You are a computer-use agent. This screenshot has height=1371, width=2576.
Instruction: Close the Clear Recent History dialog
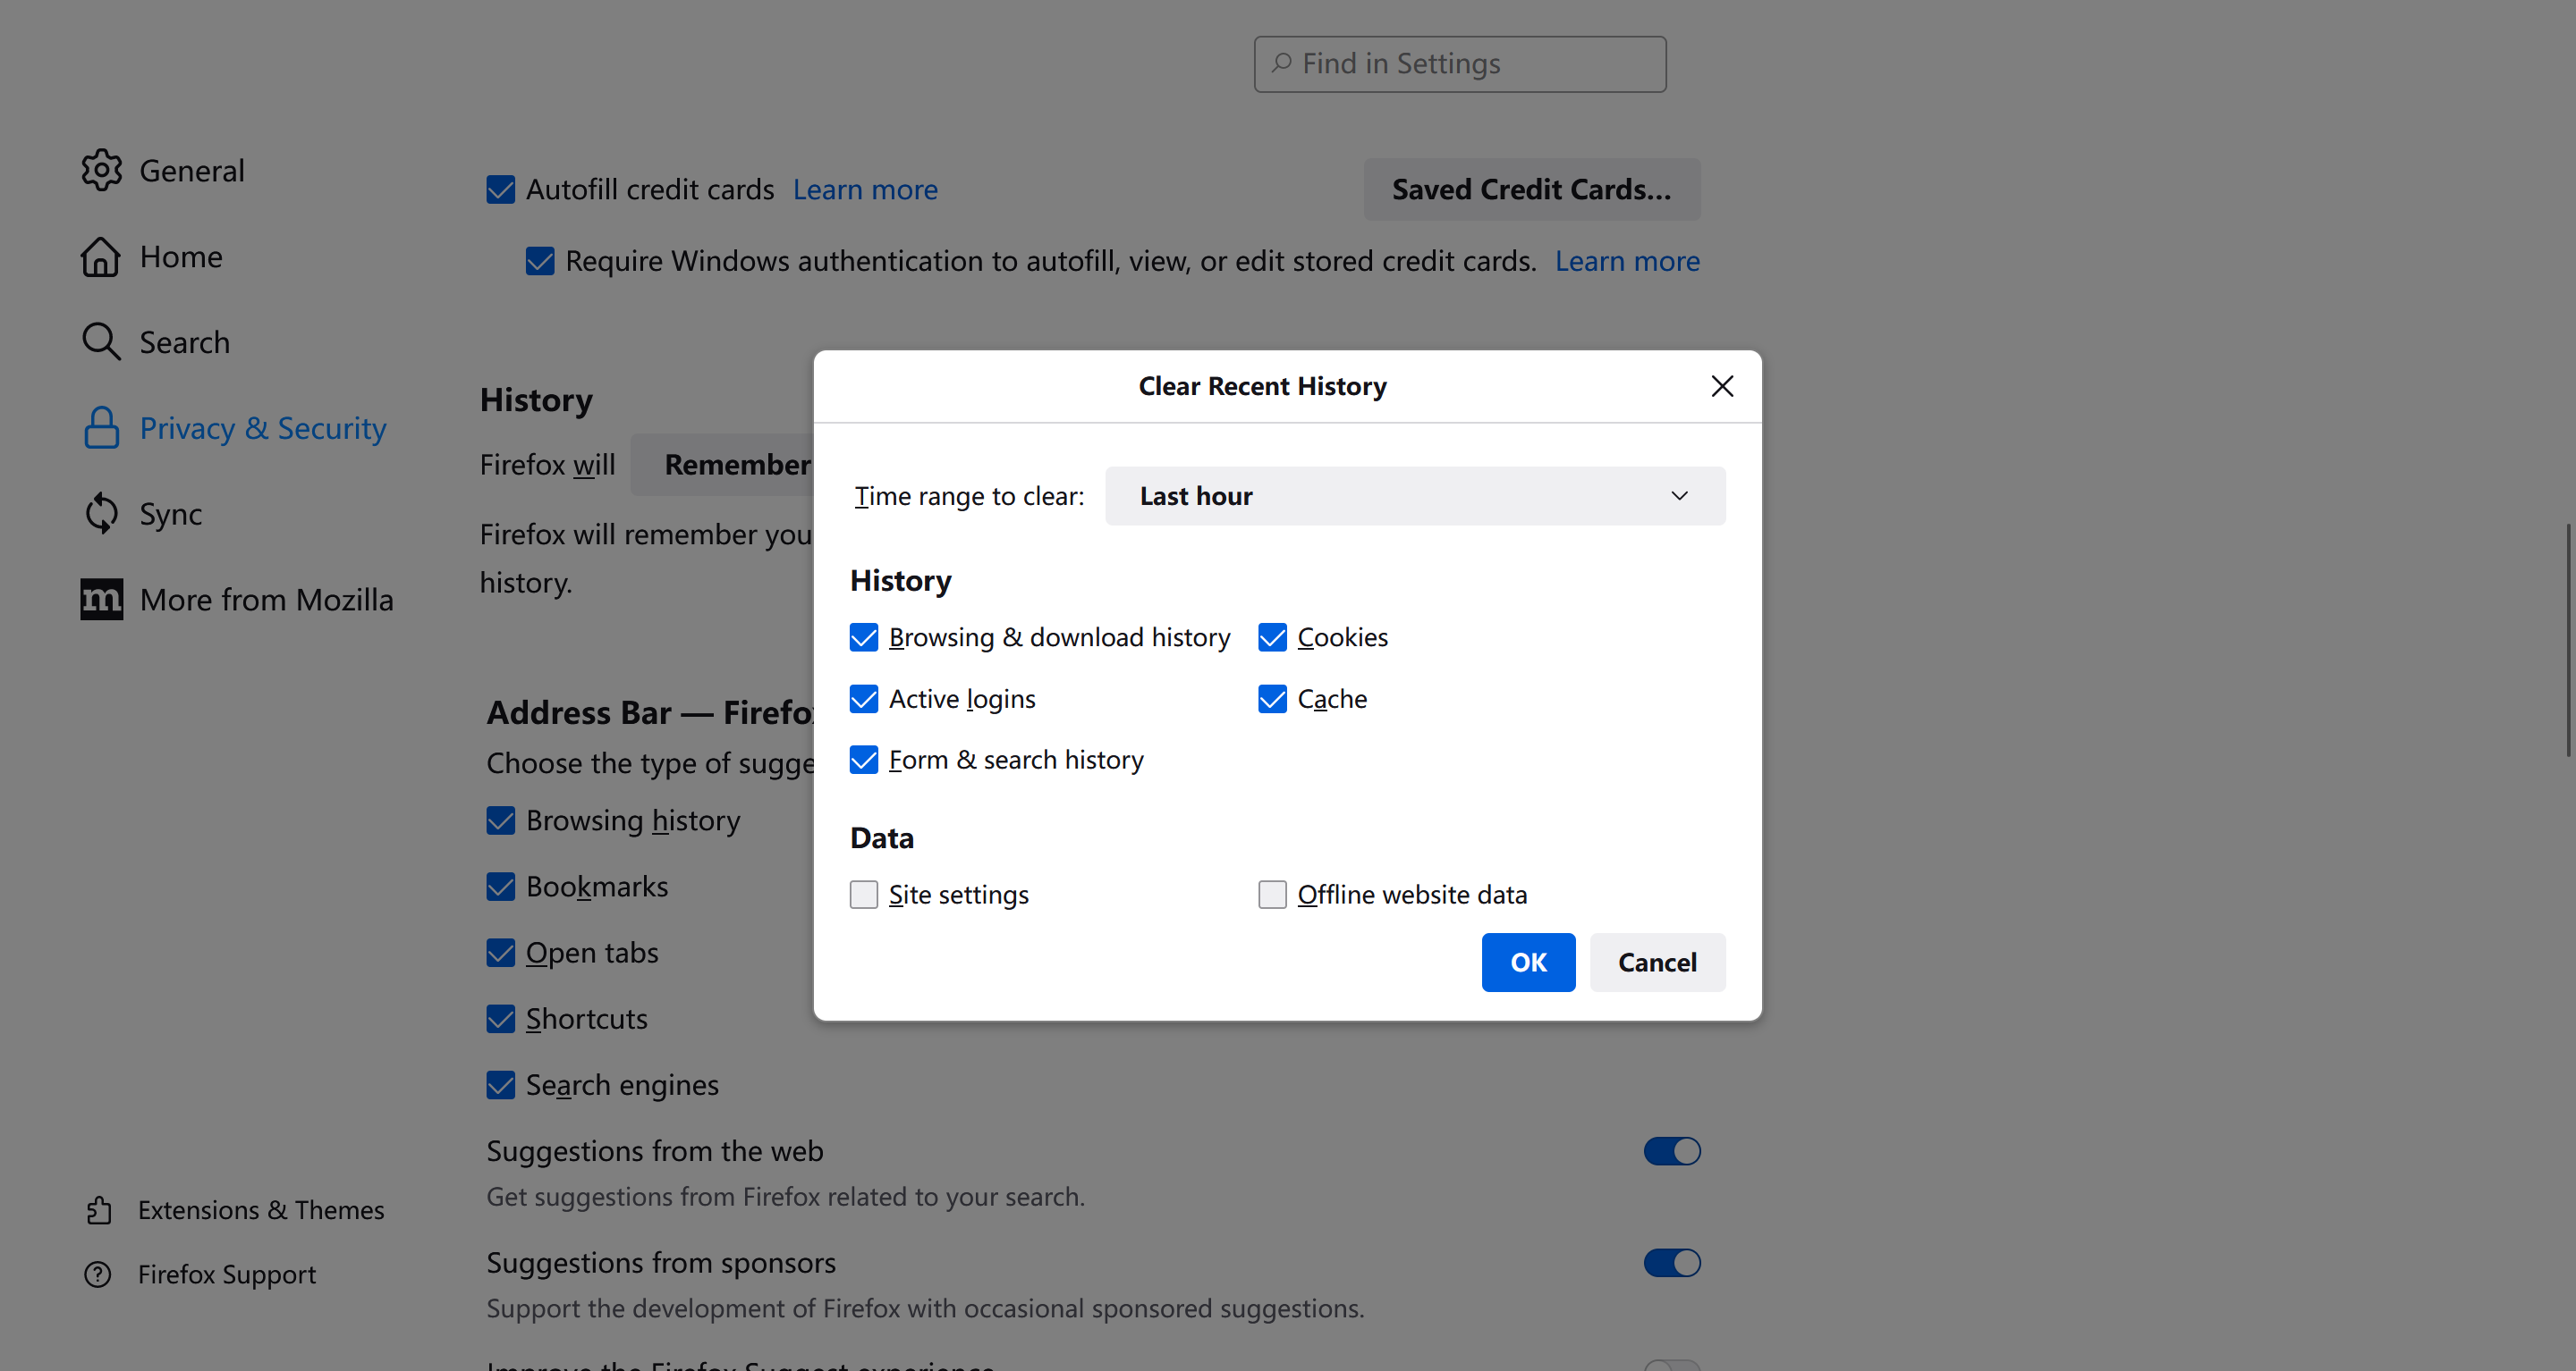[x=1722, y=387]
